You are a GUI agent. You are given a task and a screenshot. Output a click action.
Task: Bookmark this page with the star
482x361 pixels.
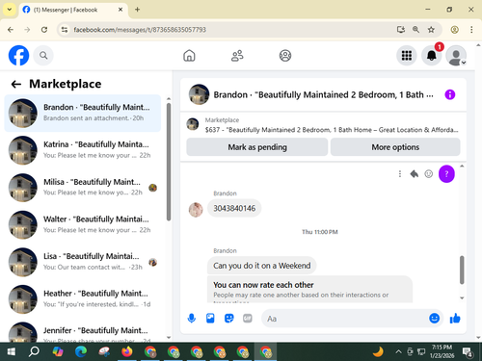click(x=431, y=30)
